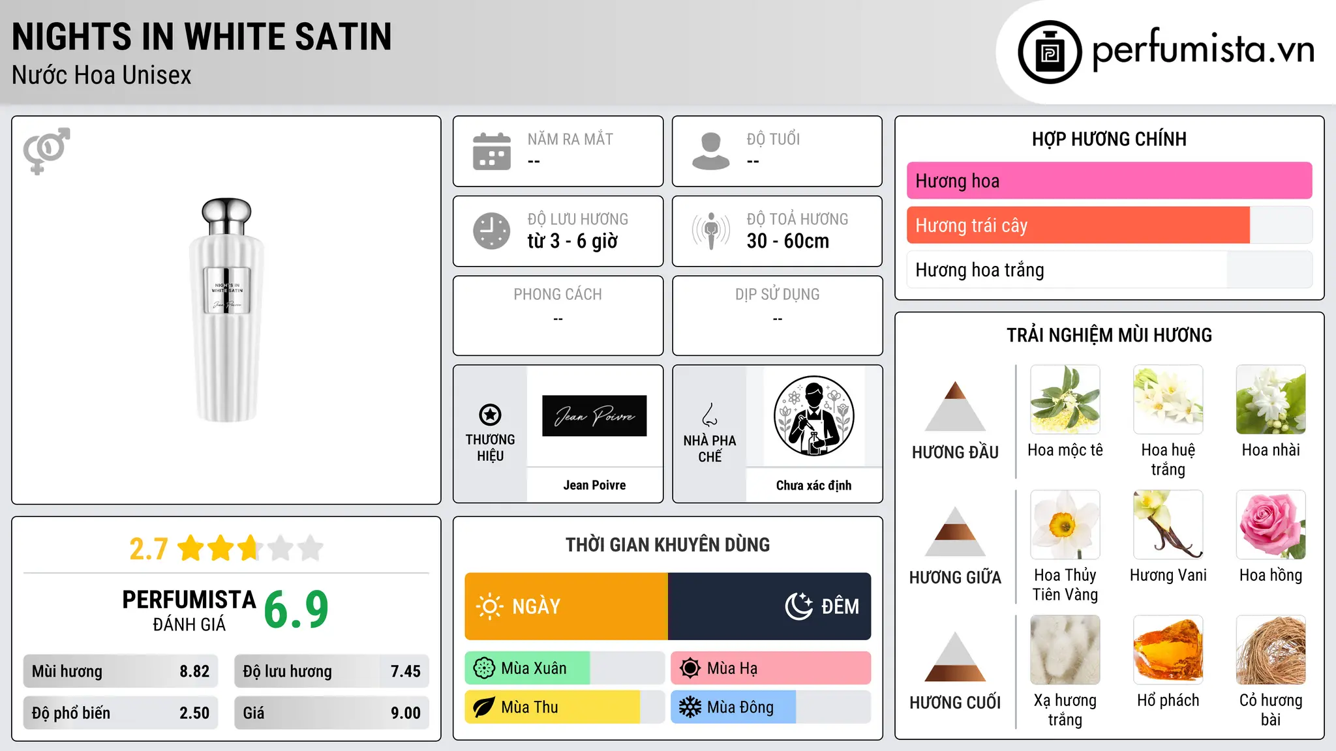Click the Hương đầu pyramid icon
This screenshot has height=751, width=1336.
(x=955, y=406)
